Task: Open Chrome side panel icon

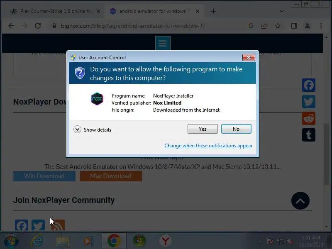Action: tap(294, 26)
